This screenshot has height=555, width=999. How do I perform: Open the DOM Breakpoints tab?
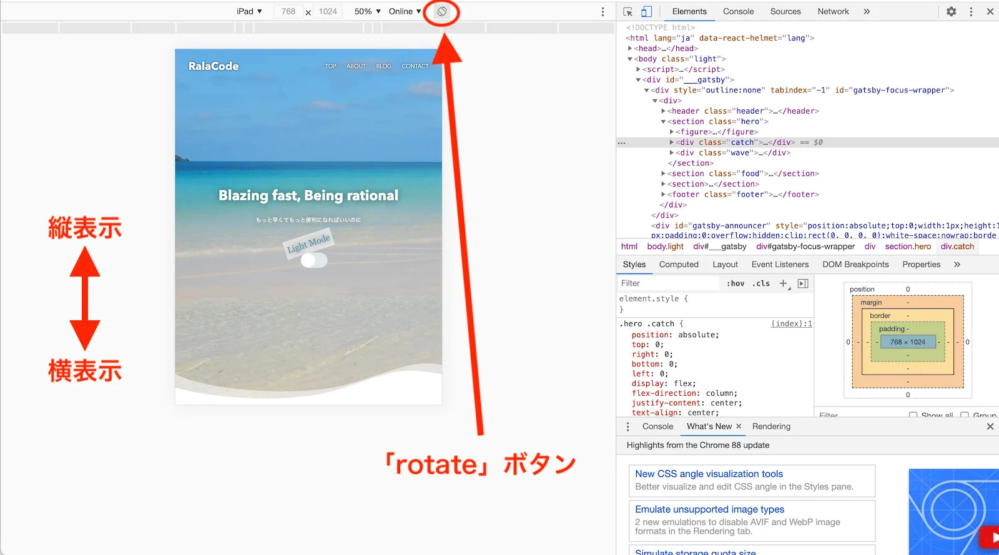point(855,265)
